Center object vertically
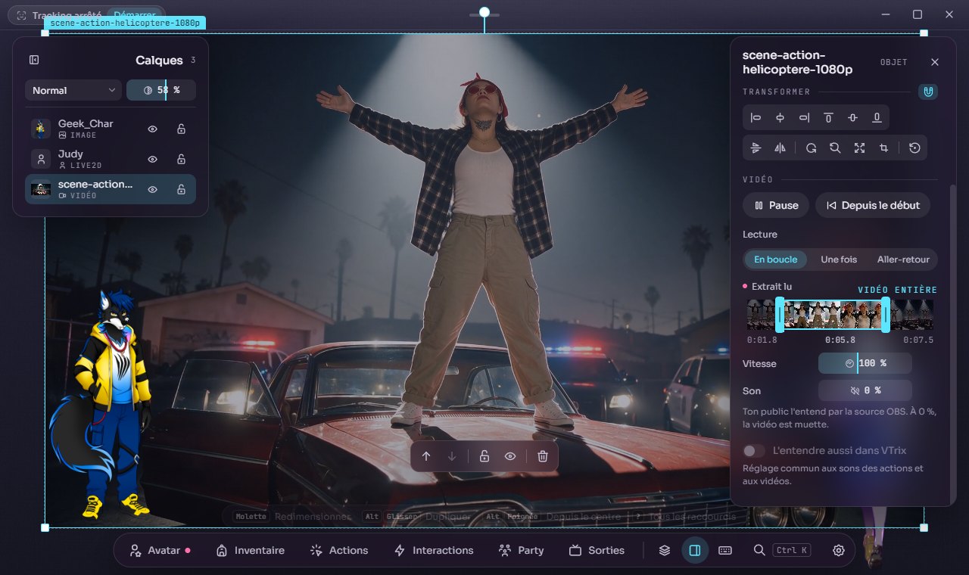The height and width of the screenshot is (575, 969). (852, 117)
